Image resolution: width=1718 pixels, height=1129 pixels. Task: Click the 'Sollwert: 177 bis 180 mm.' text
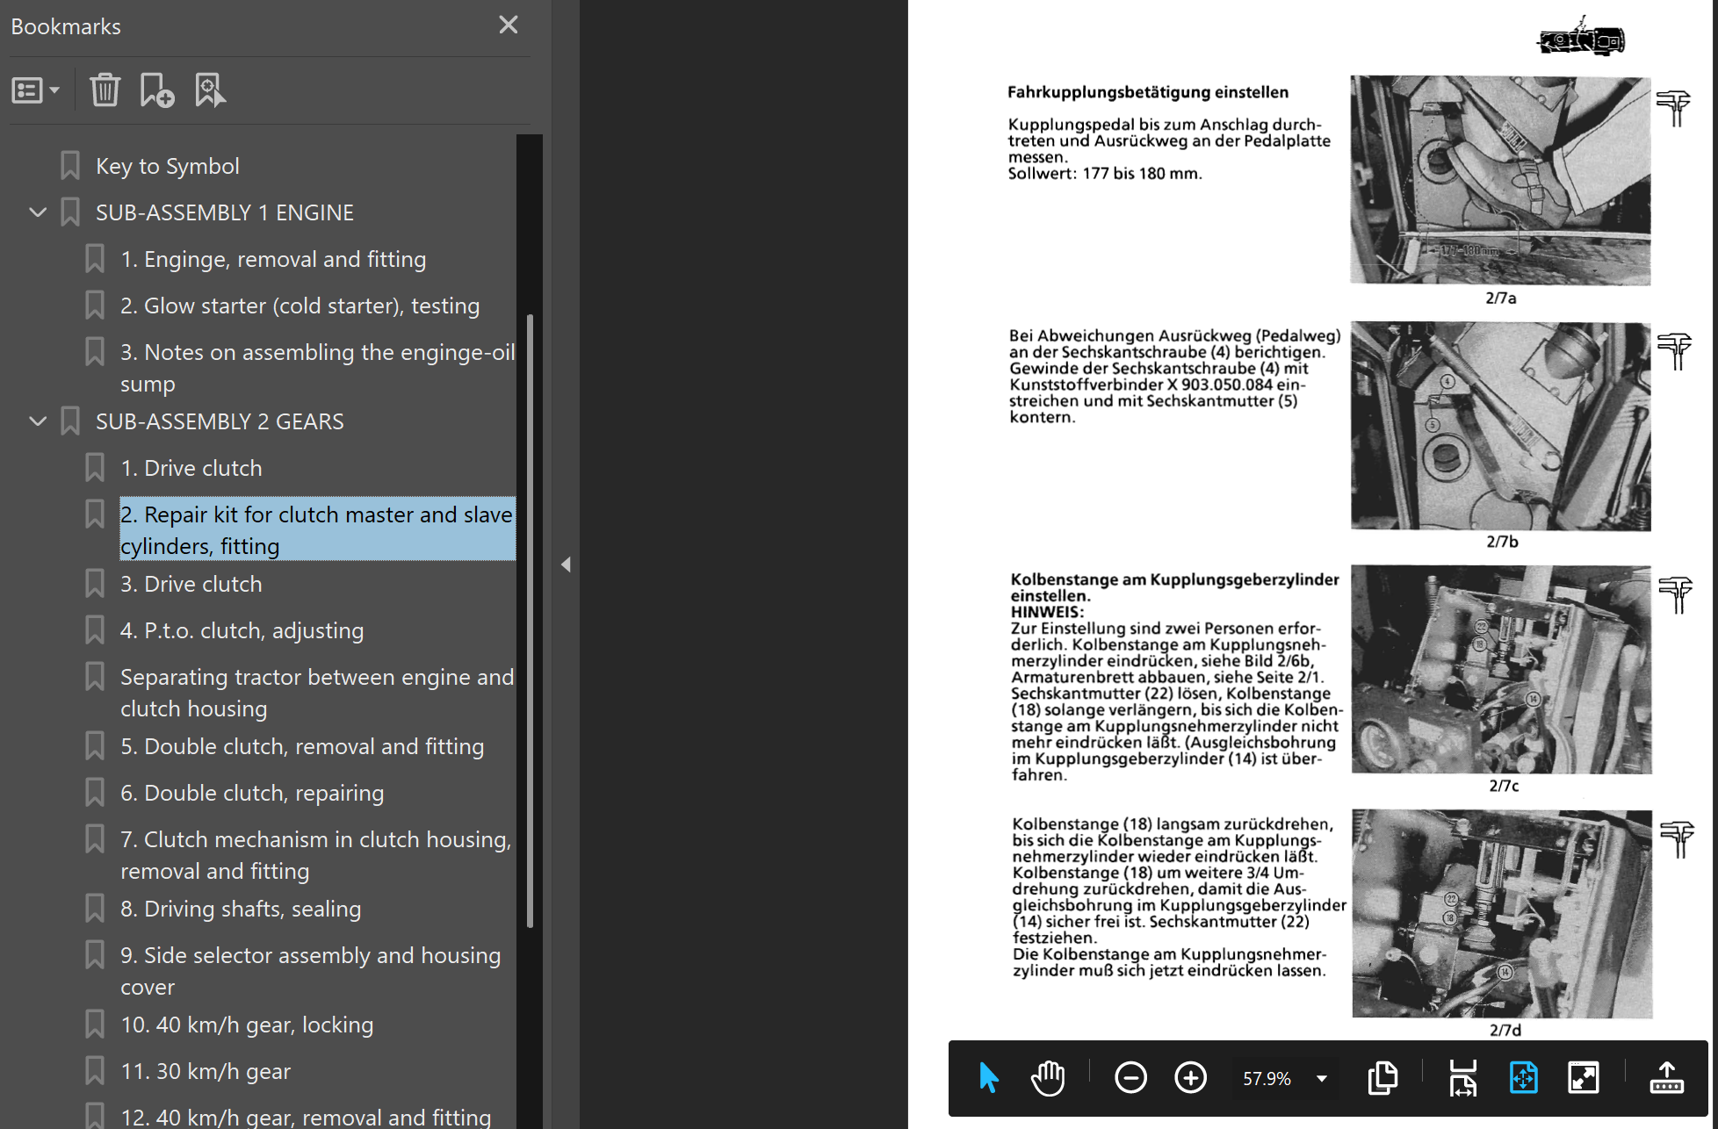[1105, 174]
